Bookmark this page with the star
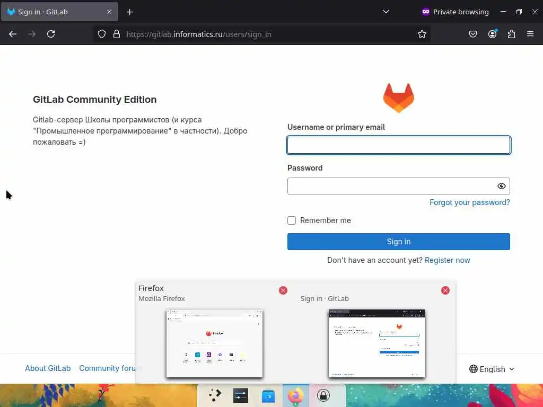The width and height of the screenshot is (543, 407). click(422, 34)
